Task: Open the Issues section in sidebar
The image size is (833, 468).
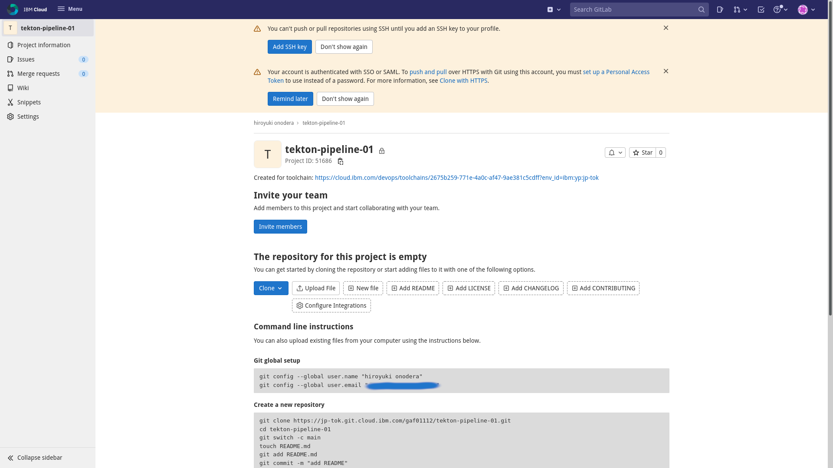Action: click(26, 59)
